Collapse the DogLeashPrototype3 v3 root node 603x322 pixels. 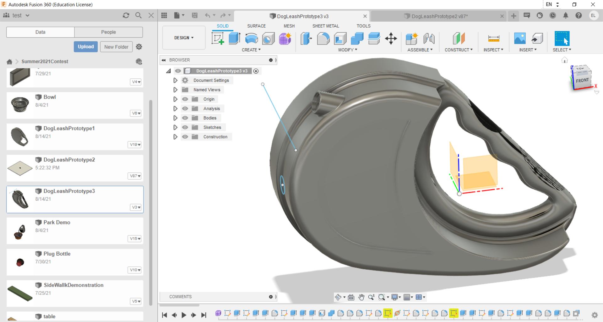point(169,71)
